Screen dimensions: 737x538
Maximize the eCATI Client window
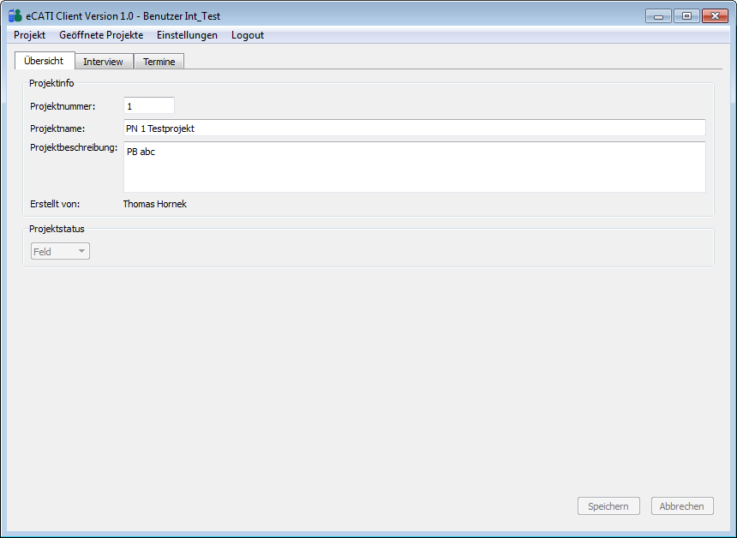click(x=686, y=15)
